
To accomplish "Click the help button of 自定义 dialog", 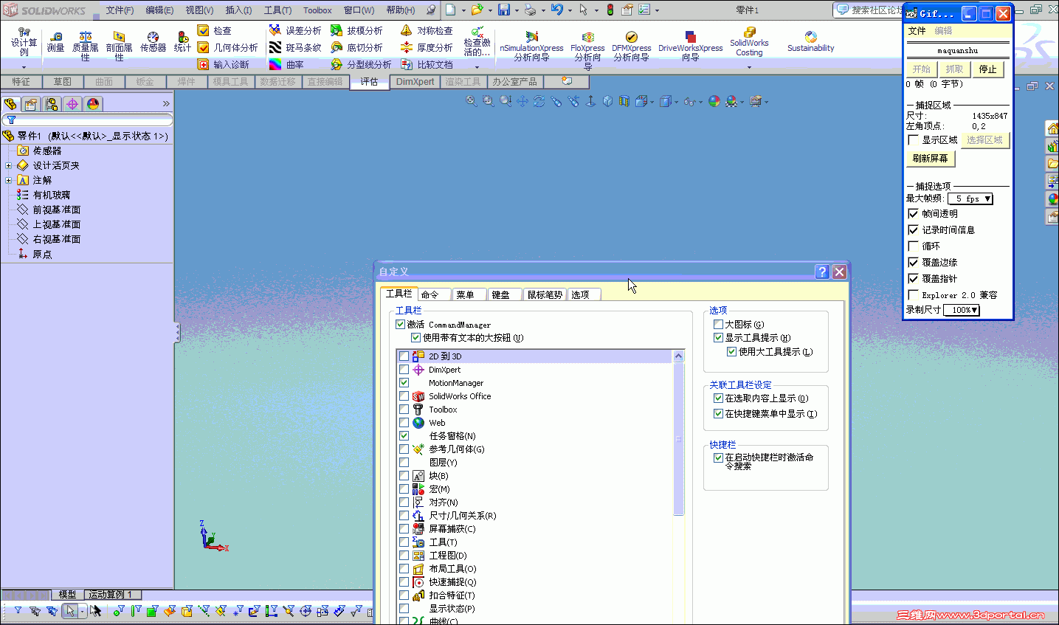I will pyautogui.click(x=822, y=272).
